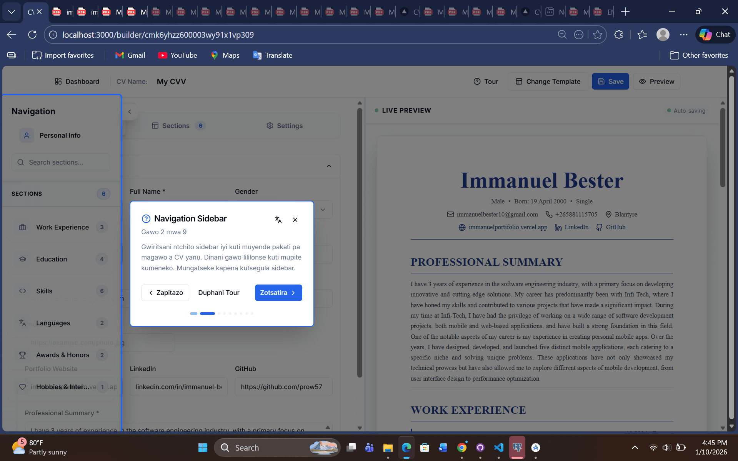Open the browser profile avatar
The height and width of the screenshot is (461, 738).
tap(663, 35)
